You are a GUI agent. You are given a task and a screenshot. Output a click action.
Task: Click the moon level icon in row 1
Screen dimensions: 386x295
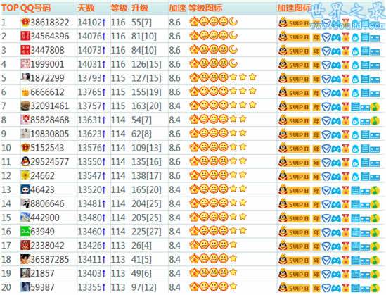coord(233,22)
